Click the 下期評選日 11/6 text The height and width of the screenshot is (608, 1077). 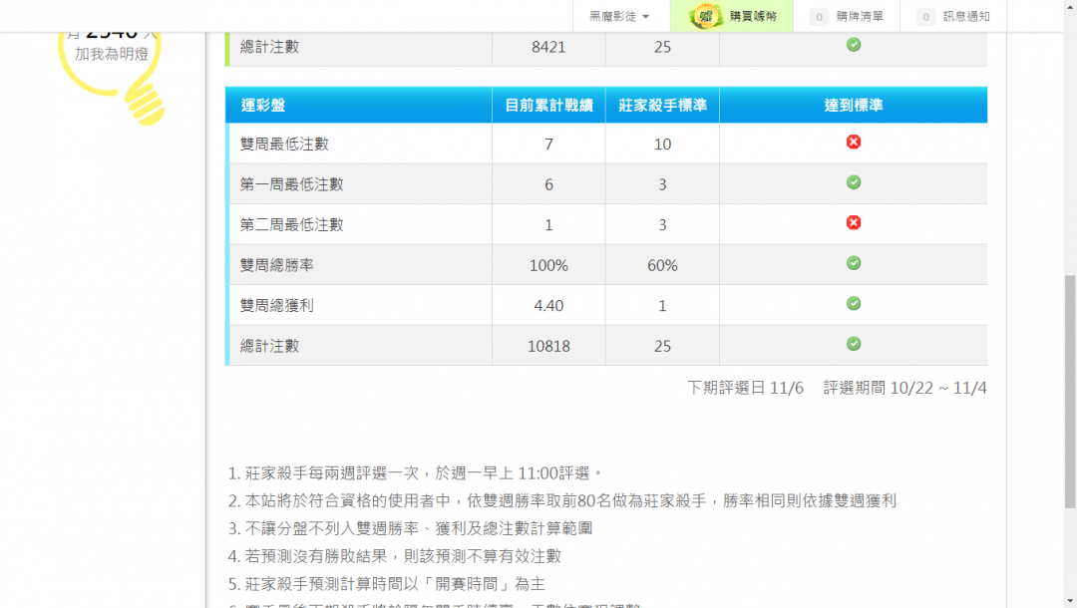click(x=745, y=389)
